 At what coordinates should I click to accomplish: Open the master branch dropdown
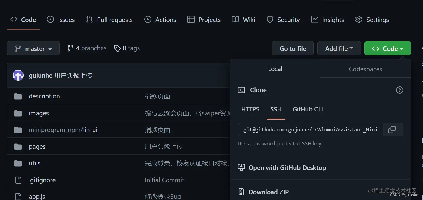tap(33, 48)
